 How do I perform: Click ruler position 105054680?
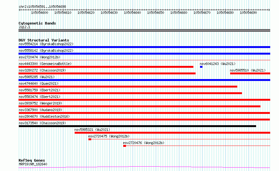point(225,13)
